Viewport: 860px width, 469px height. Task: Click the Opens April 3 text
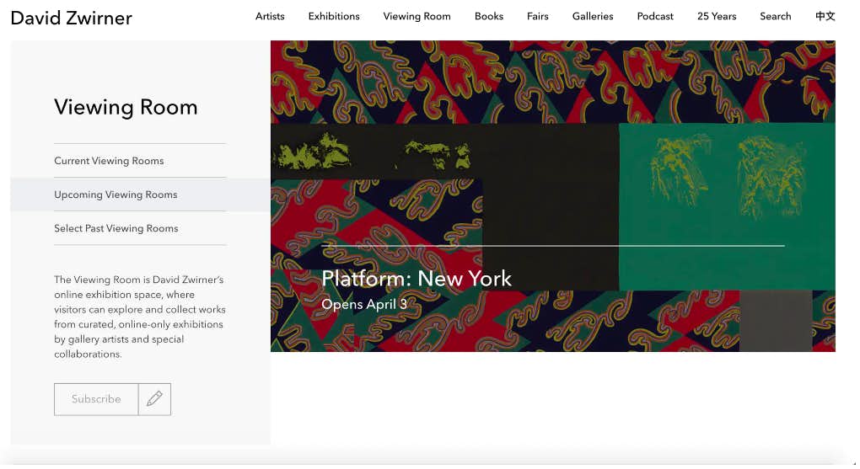pos(364,304)
